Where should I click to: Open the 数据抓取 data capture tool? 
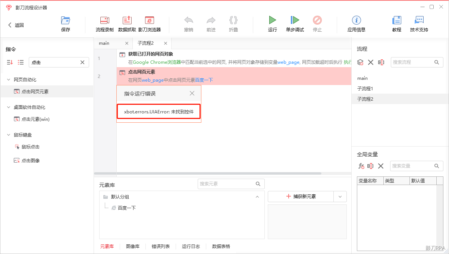(127, 21)
